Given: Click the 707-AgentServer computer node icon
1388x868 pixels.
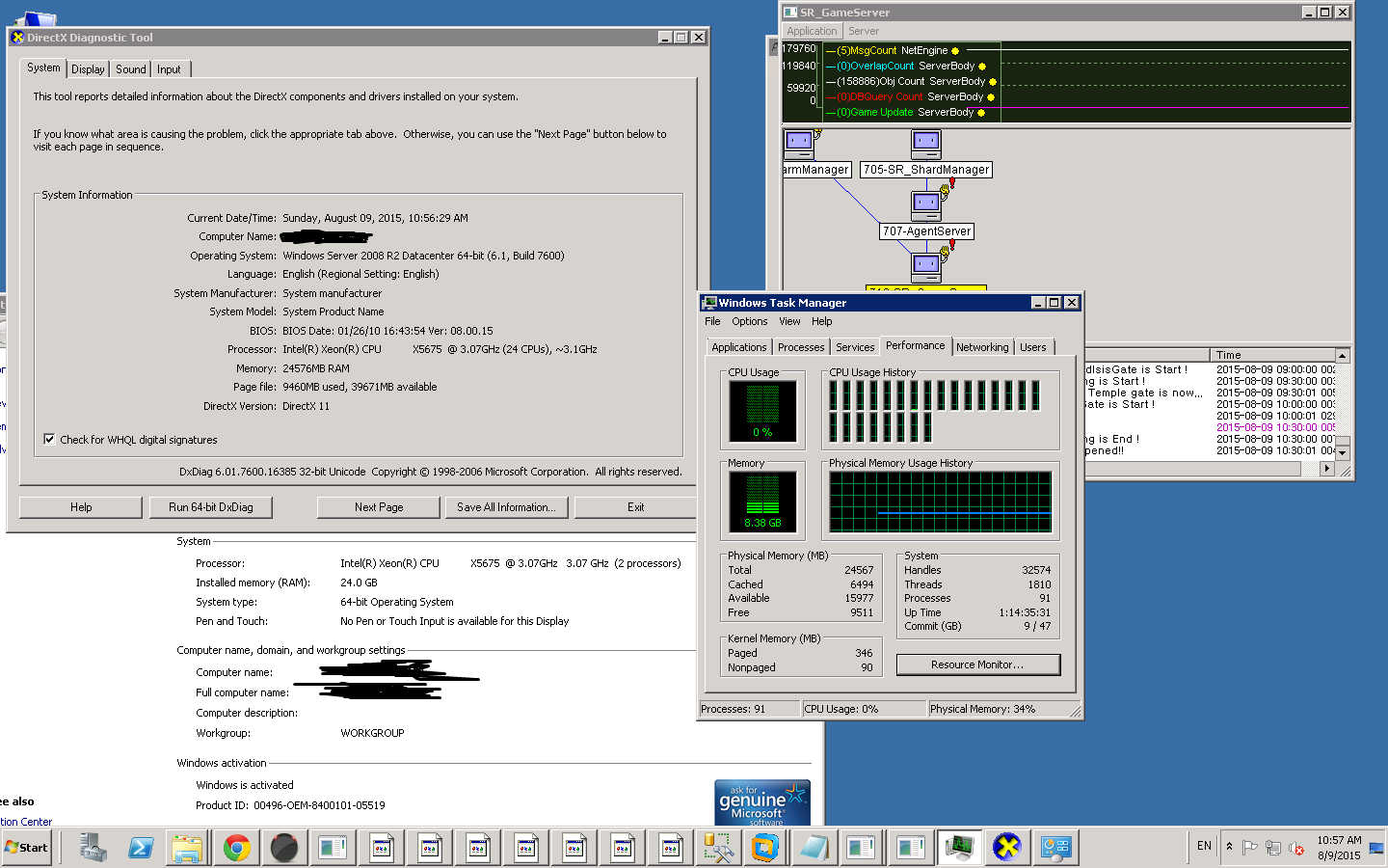Looking at the screenshot, I should (x=925, y=205).
